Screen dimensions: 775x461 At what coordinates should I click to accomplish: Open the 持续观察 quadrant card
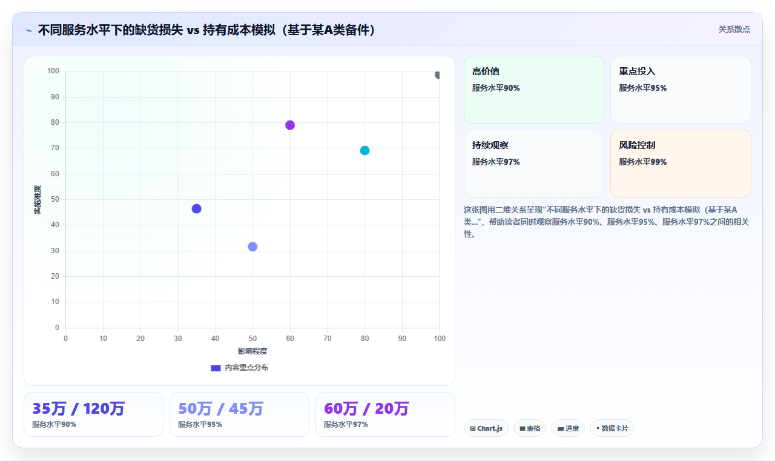click(534, 164)
